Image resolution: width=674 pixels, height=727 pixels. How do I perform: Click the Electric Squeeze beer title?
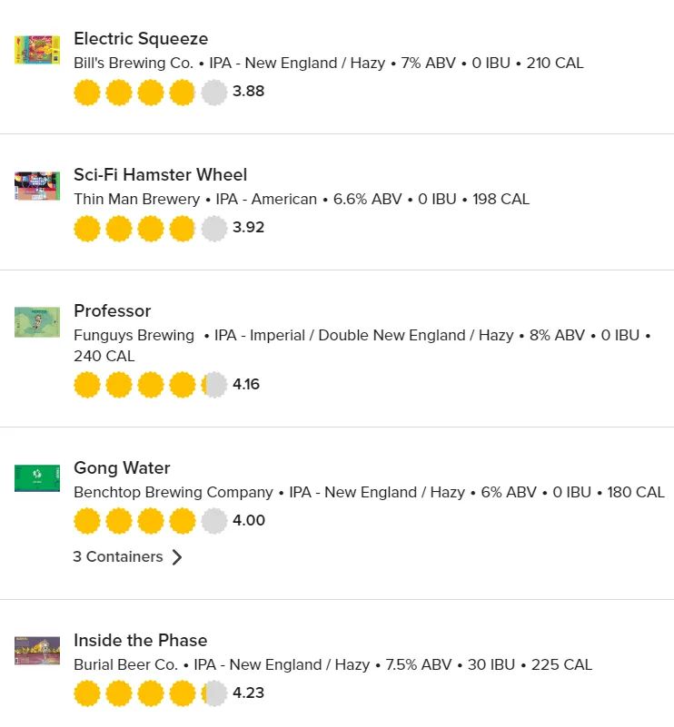click(141, 39)
